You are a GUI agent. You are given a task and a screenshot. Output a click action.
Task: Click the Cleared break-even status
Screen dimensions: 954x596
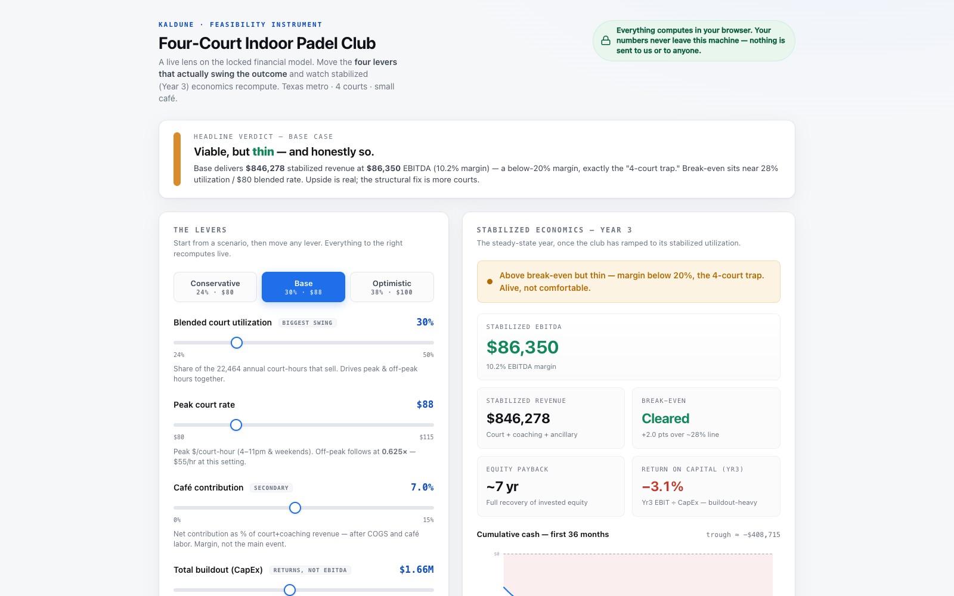tap(665, 418)
